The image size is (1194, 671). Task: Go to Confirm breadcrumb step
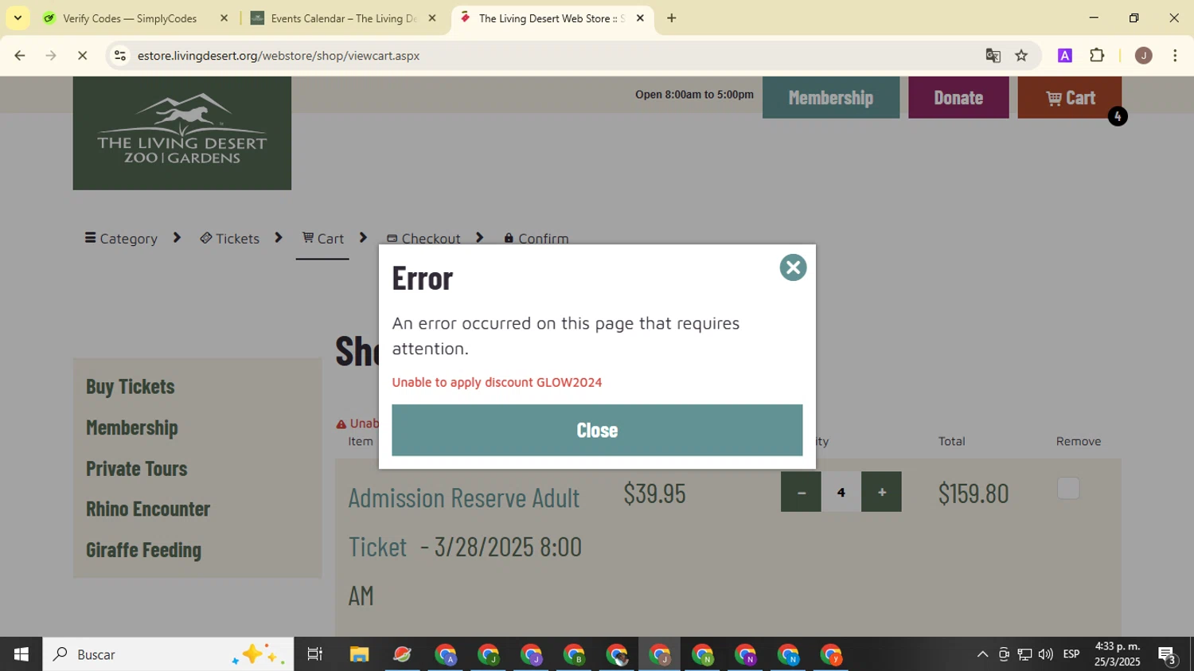pos(536,238)
